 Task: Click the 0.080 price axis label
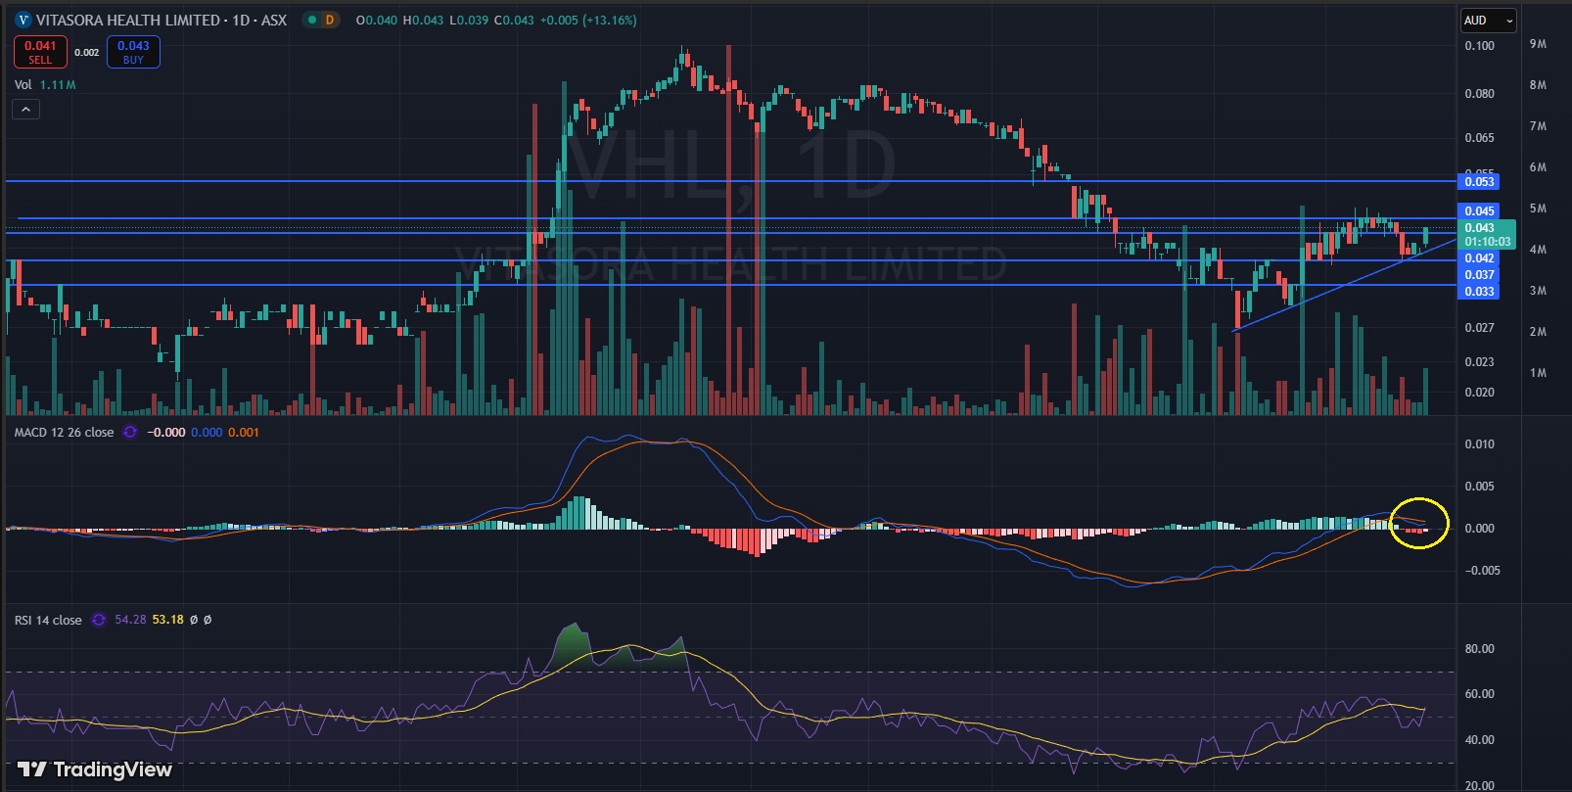pos(1479,94)
